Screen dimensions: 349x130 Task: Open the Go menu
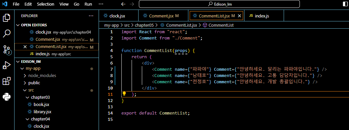click(x=77, y=4)
